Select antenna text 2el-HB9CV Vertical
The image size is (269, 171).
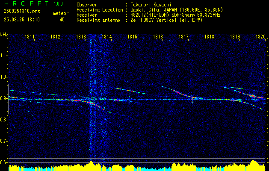154,20
